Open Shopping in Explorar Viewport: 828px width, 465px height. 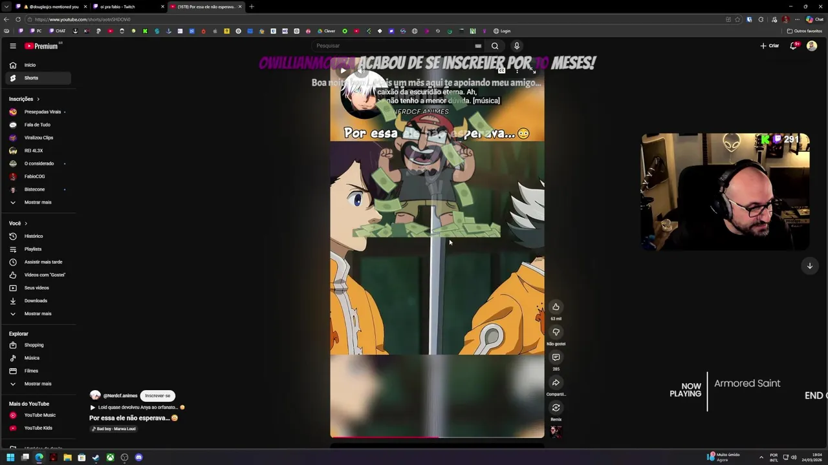click(38, 345)
